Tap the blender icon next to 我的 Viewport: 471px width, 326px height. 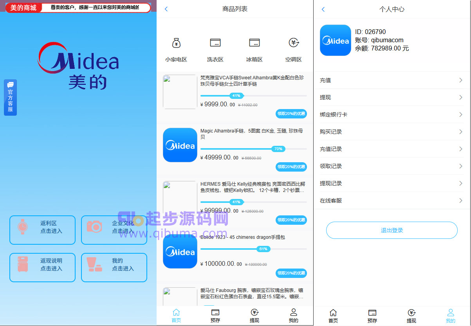tap(94, 264)
